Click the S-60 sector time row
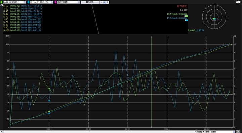Viewport: 242px width, 133px height. click(x=23, y=19)
